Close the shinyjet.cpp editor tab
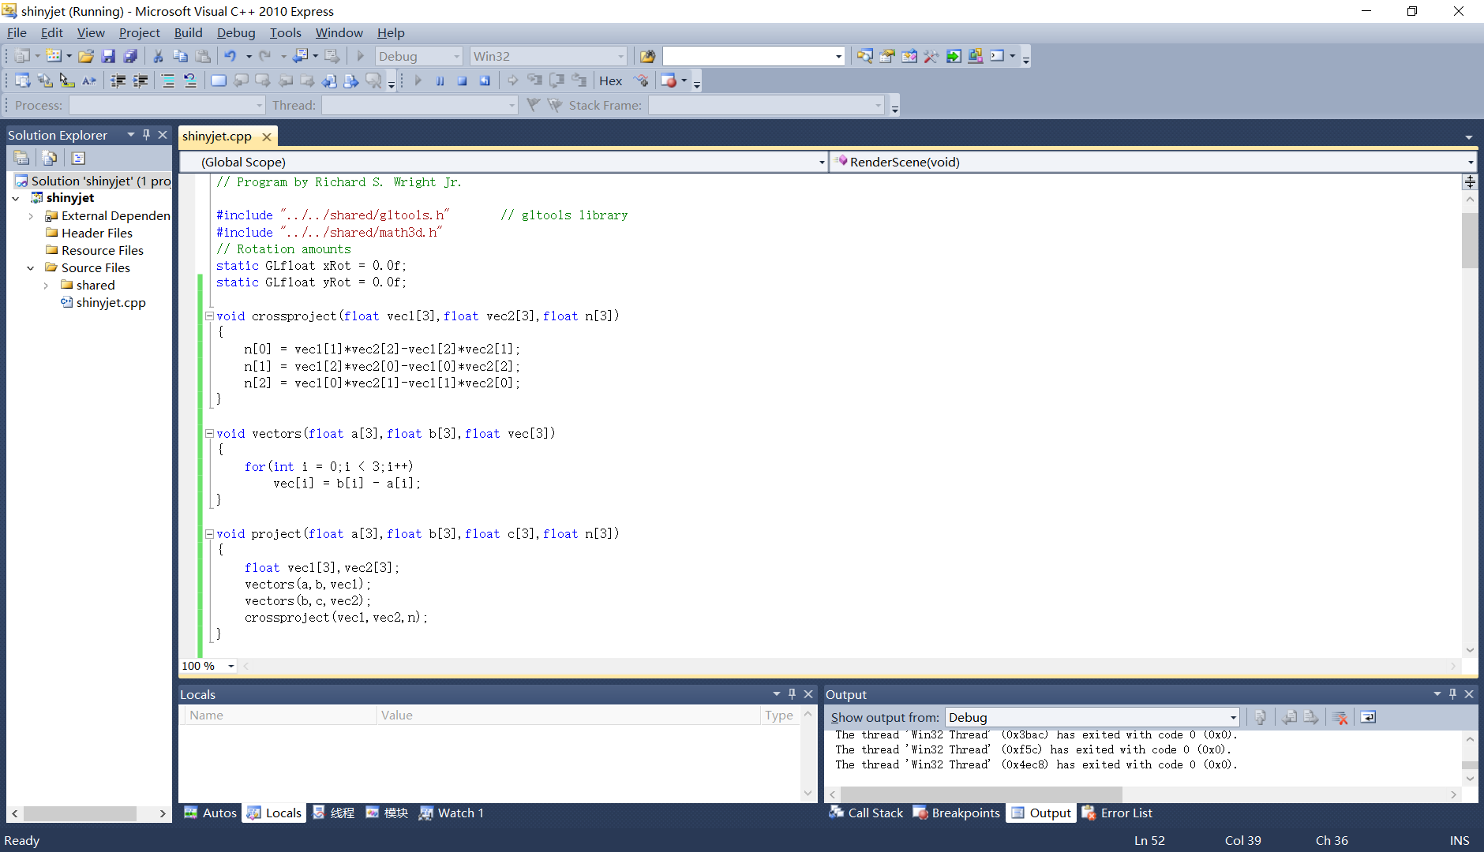Viewport: 1484px width, 852px height. pyautogui.click(x=267, y=136)
